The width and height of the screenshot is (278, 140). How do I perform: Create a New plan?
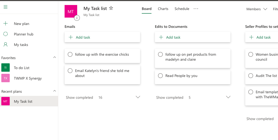coord(22,24)
